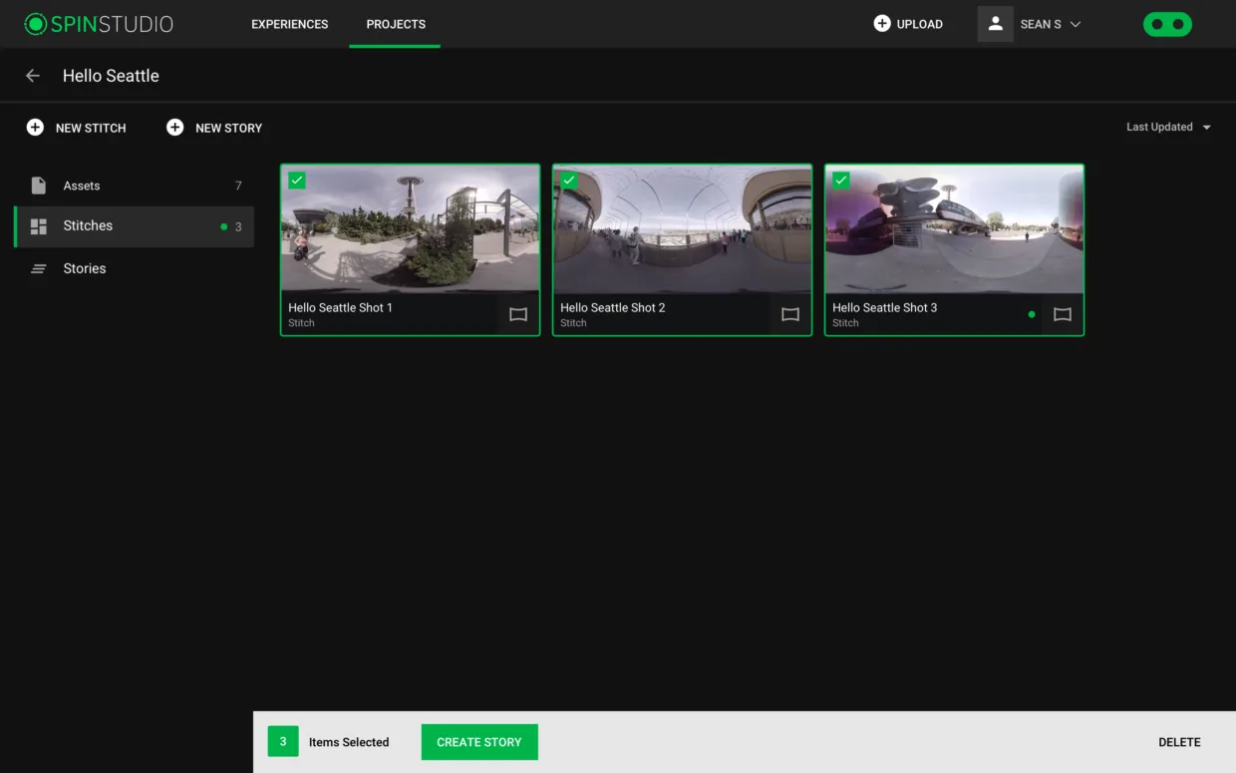Expand the Sean S account menu

tap(1051, 24)
